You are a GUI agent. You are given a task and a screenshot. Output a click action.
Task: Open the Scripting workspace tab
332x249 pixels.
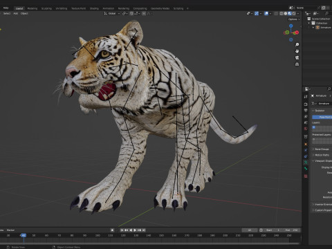(178, 8)
